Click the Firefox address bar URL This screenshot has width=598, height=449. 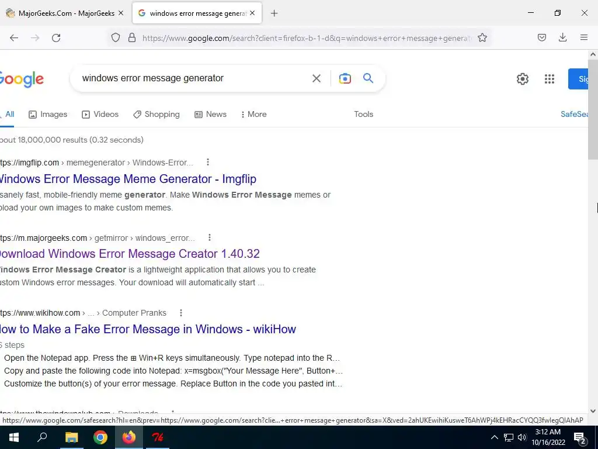tap(307, 38)
